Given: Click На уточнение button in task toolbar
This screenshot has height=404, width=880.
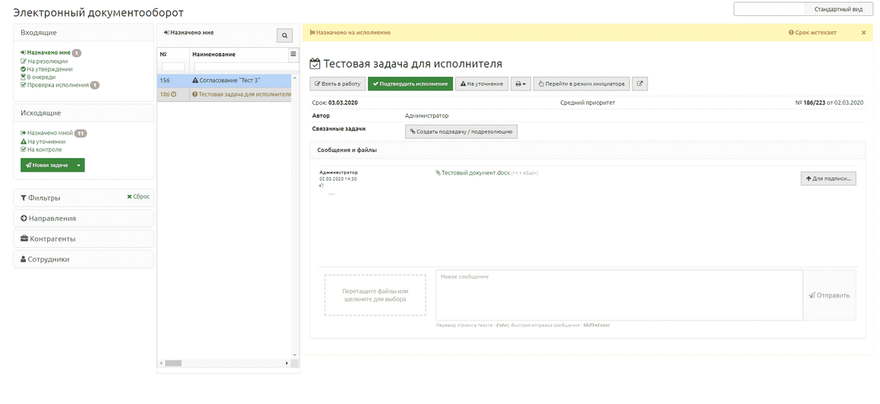Looking at the screenshot, I should (x=482, y=84).
